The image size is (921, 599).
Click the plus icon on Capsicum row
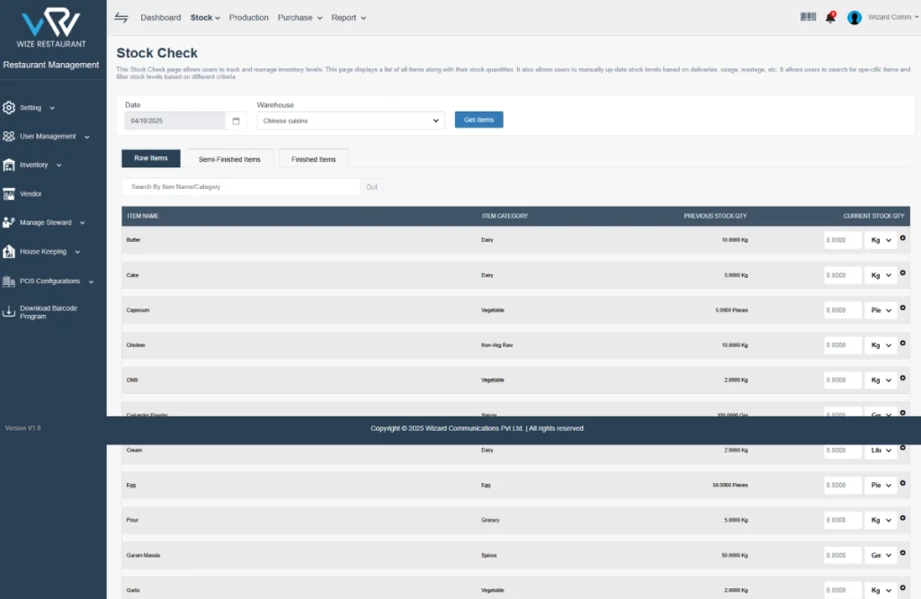903,308
